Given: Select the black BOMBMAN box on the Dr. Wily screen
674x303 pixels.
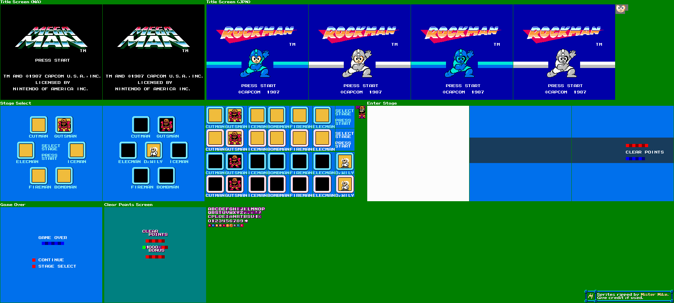Looking at the screenshot, I should point(166,176).
